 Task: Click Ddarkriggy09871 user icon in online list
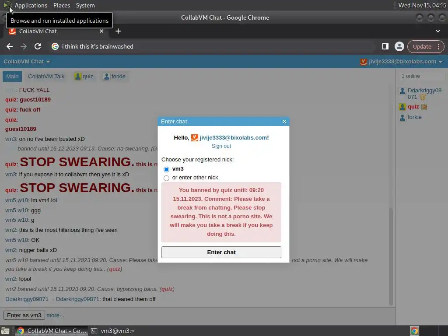pos(402,91)
